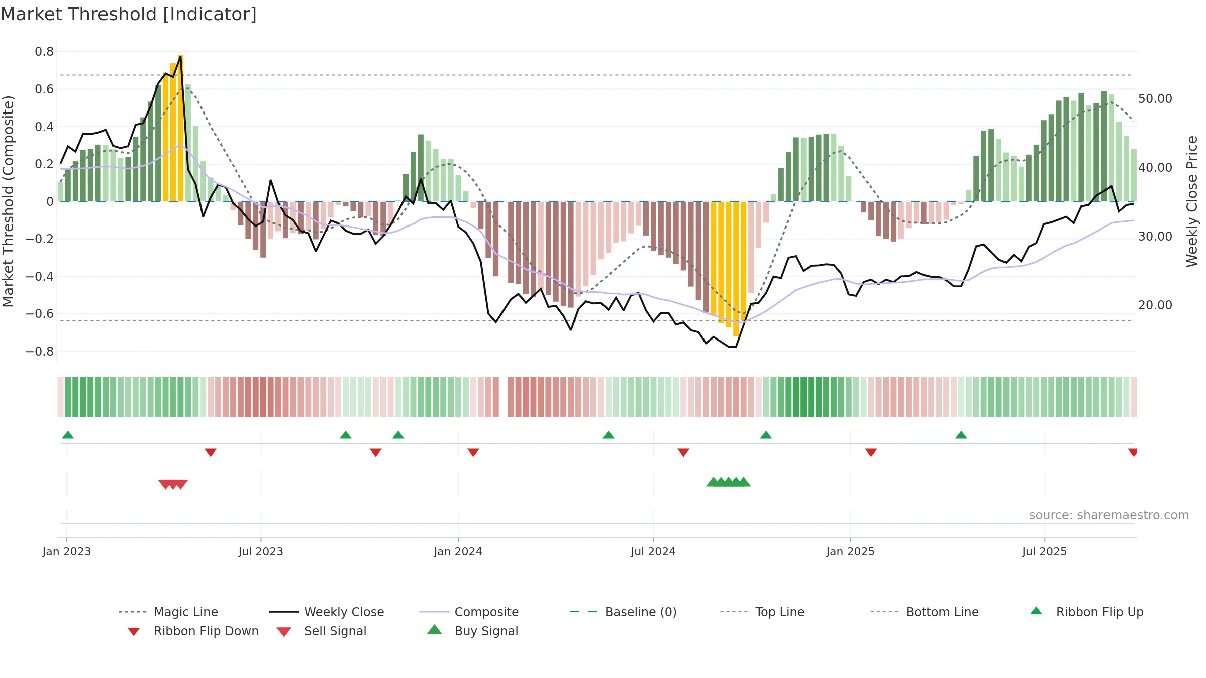Click the Ribbon Flip Up marker near Nov 2023
The height and width of the screenshot is (678, 1206).
pyautogui.click(x=398, y=435)
